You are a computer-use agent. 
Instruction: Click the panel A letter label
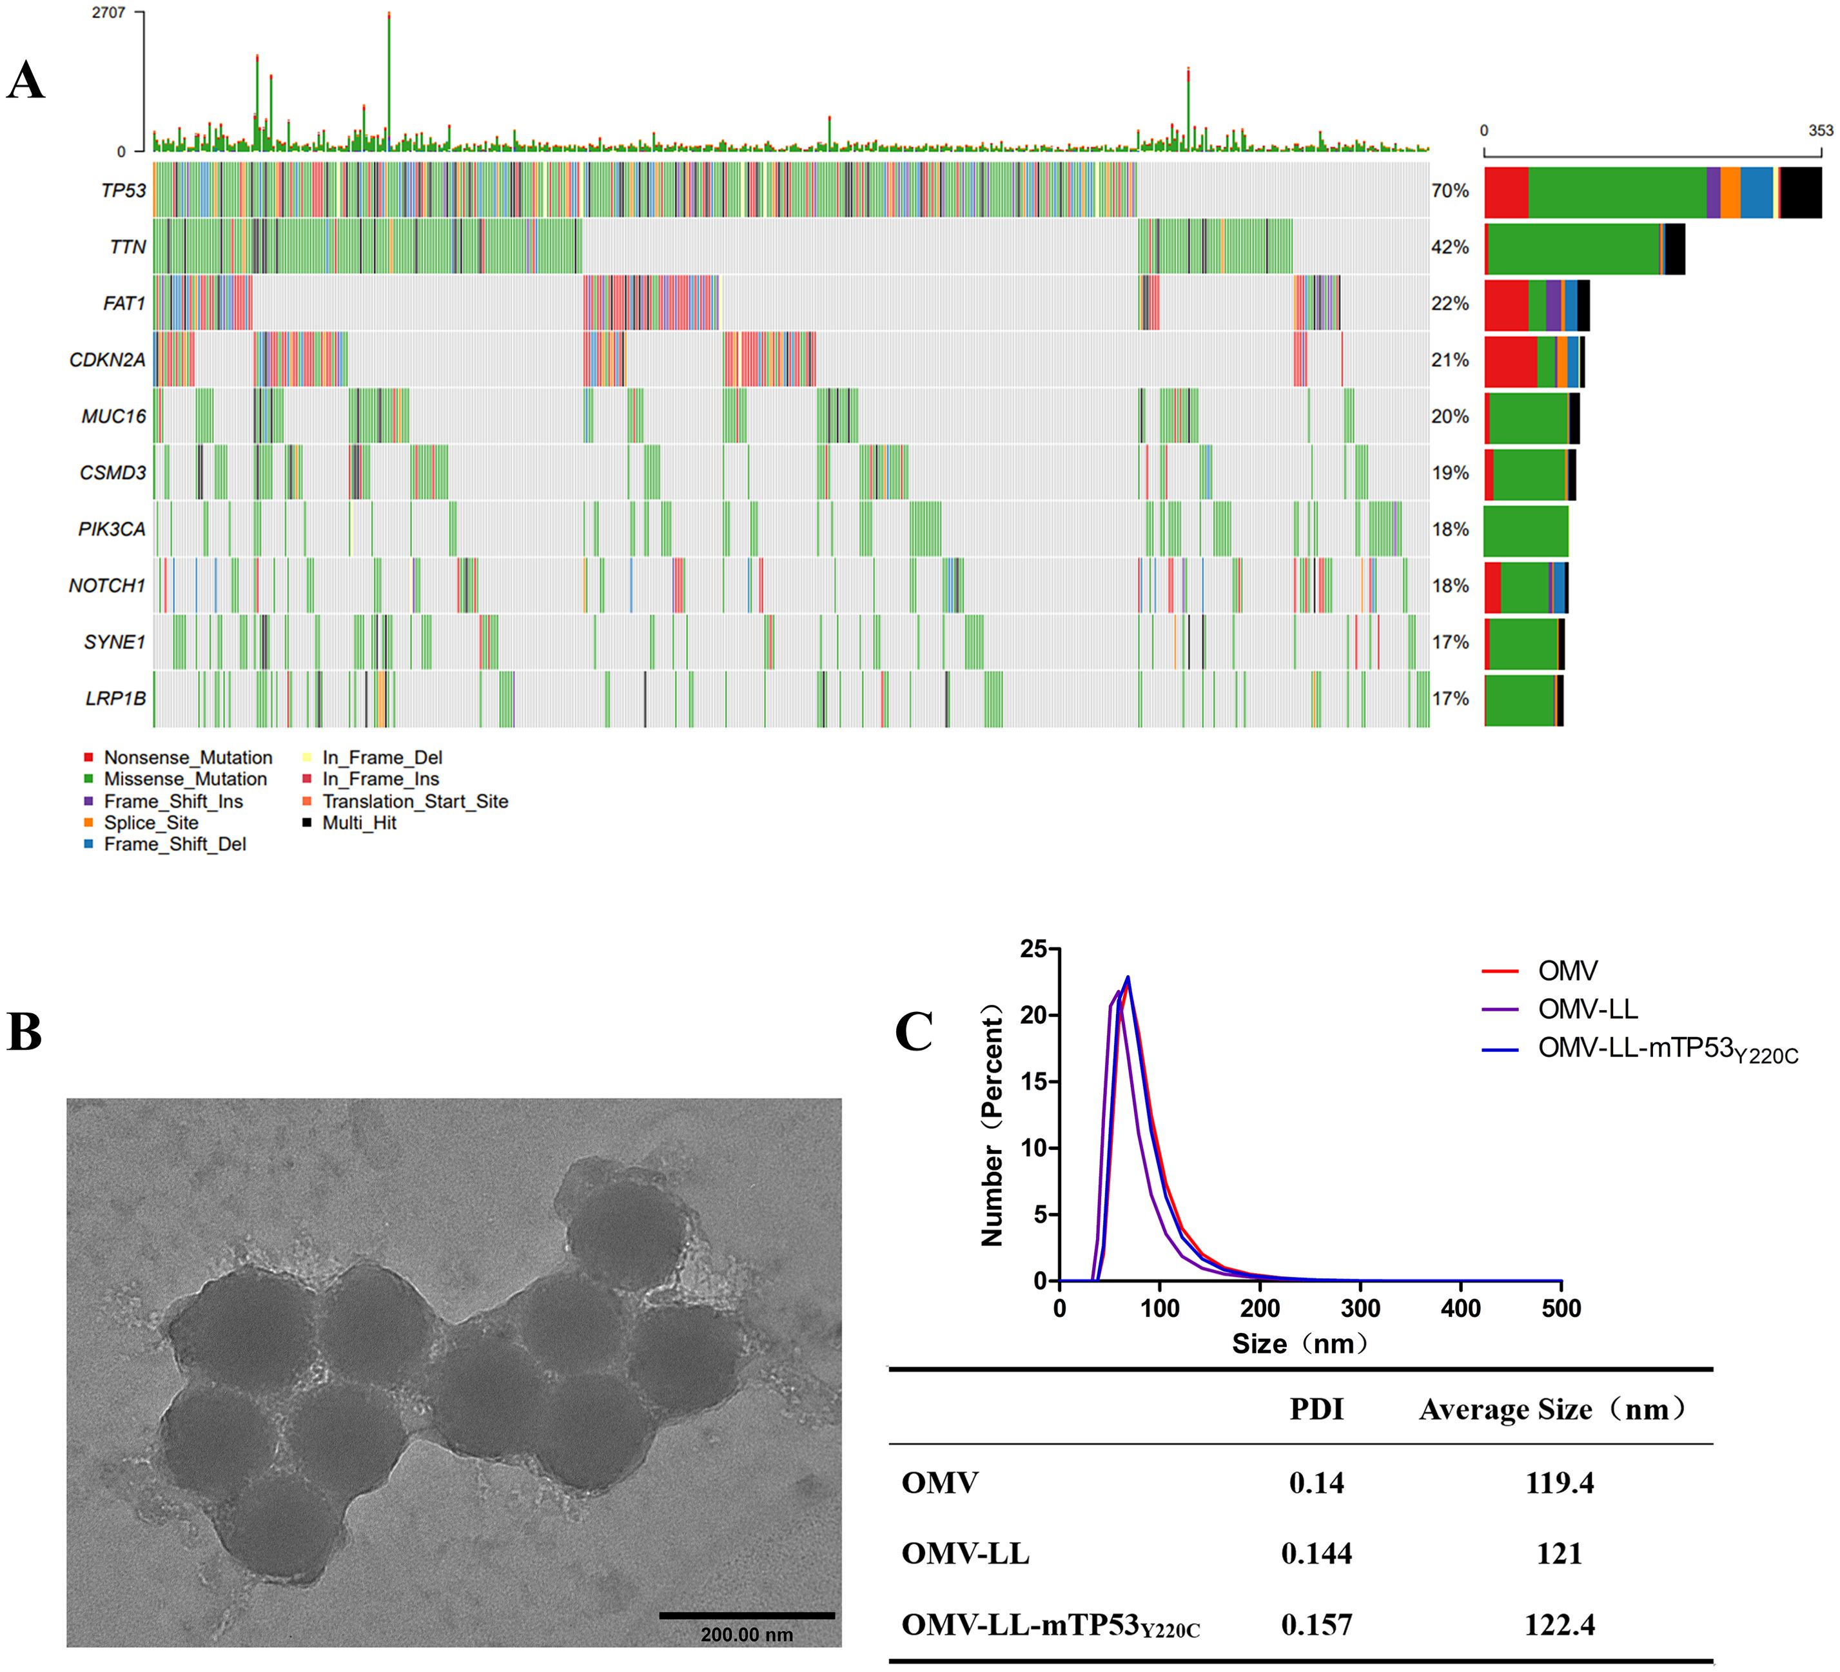tap(26, 81)
